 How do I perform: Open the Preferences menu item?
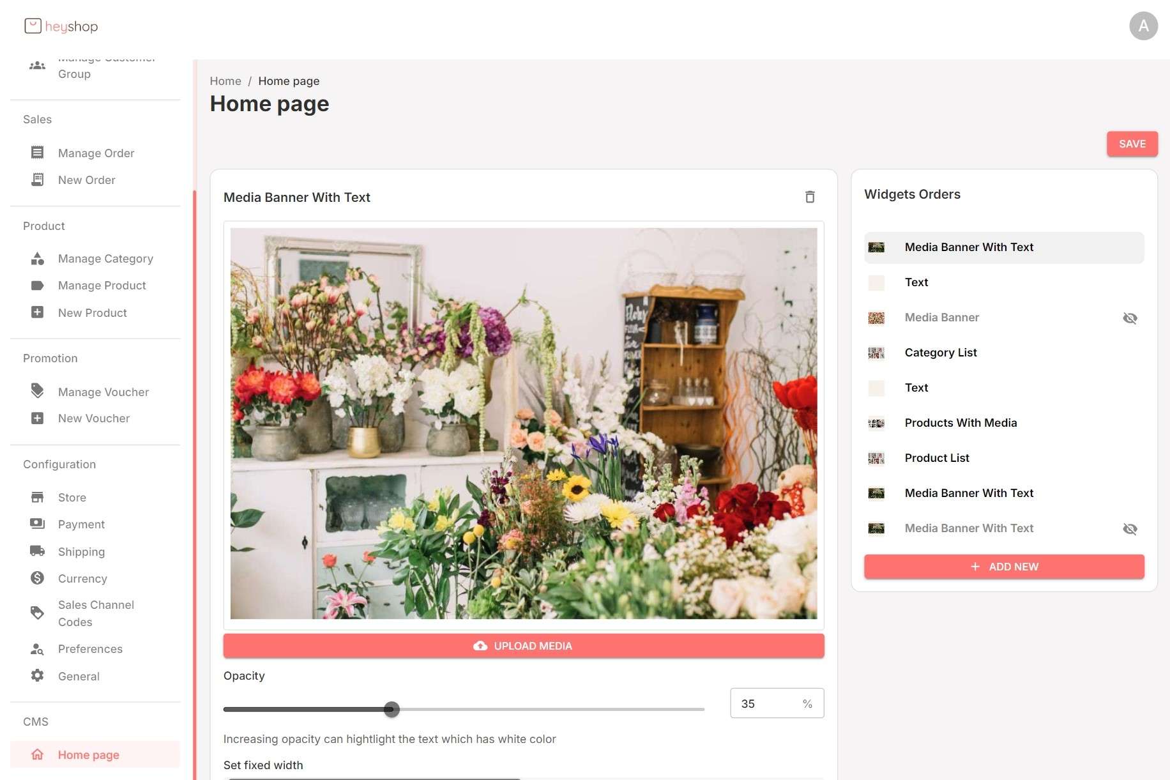[x=90, y=649]
